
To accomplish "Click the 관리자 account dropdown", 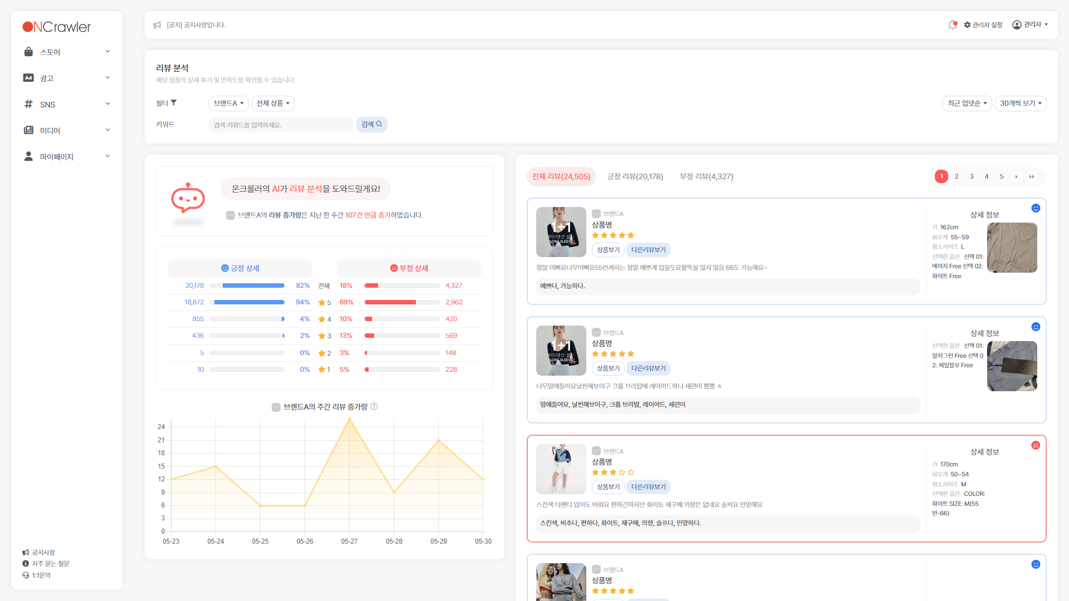I will tap(1030, 25).
